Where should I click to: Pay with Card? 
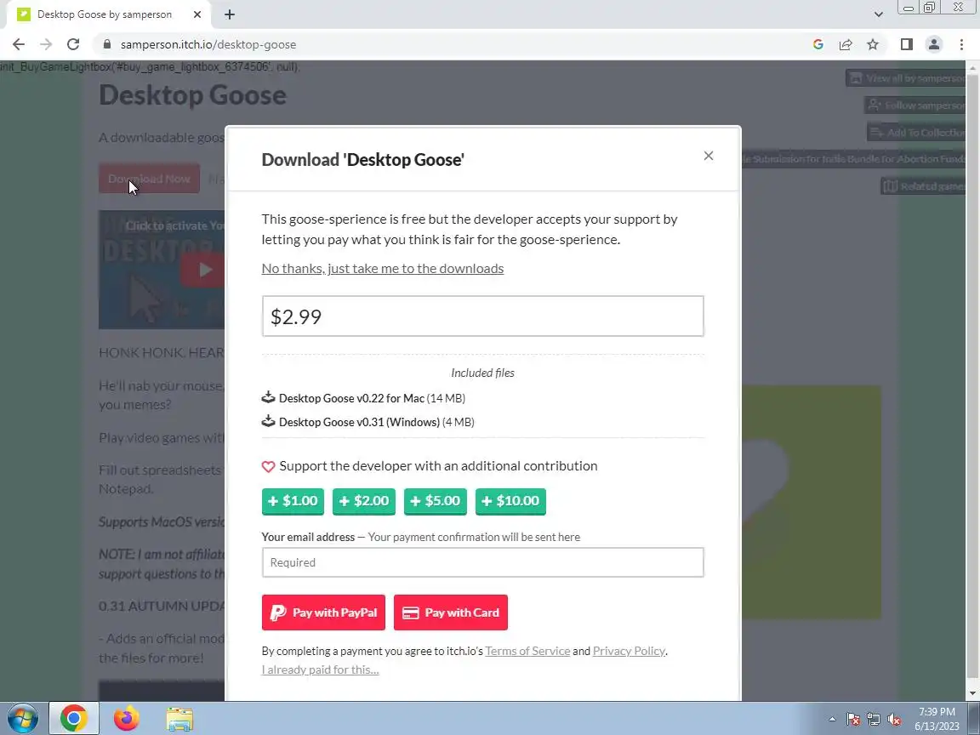pos(451,612)
